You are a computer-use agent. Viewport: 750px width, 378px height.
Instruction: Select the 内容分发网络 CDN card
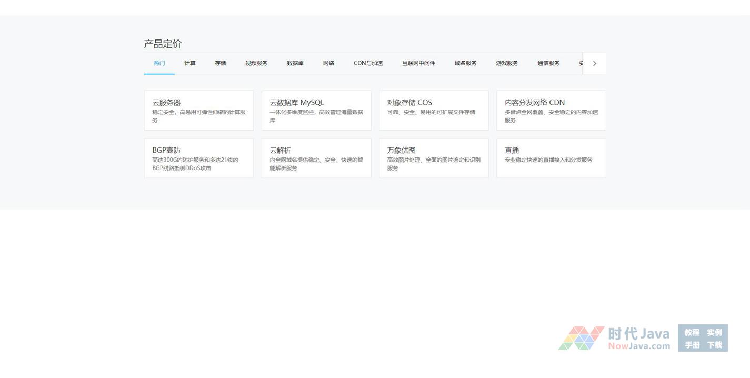[551, 111]
